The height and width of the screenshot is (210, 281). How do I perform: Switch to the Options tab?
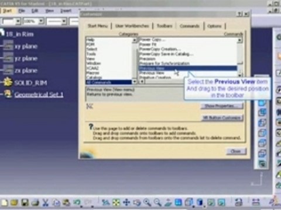point(214,26)
